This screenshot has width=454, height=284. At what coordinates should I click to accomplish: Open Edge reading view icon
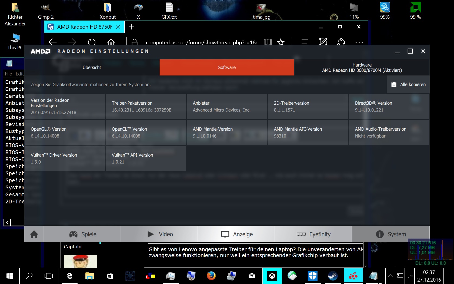click(268, 42)
